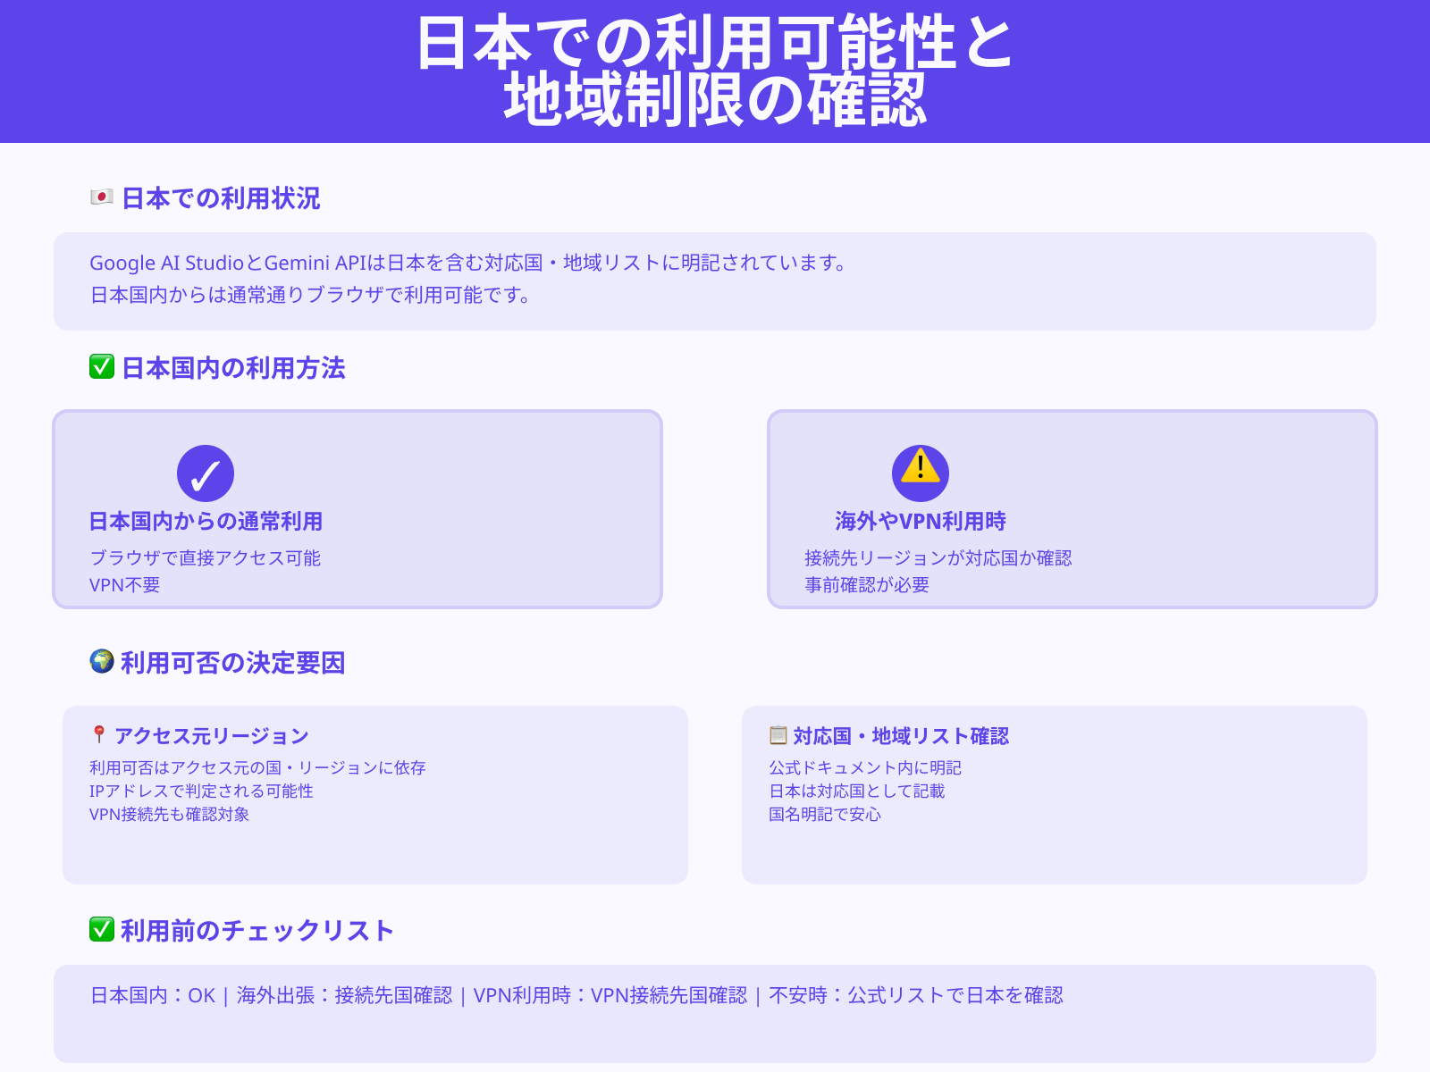This screenshot has height=1072, width=1430.
Task: Toggle the 日本国内からの通常利用 card selection
Action: coord(357,509)
